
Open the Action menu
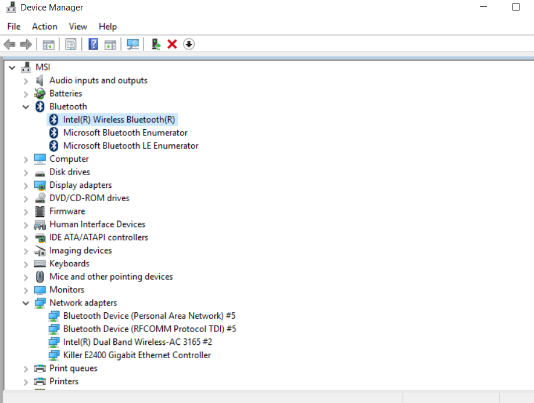coord(44,26)
